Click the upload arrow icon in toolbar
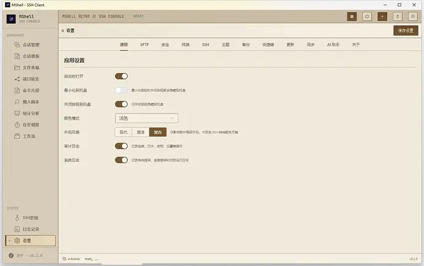 pos(398,17)
